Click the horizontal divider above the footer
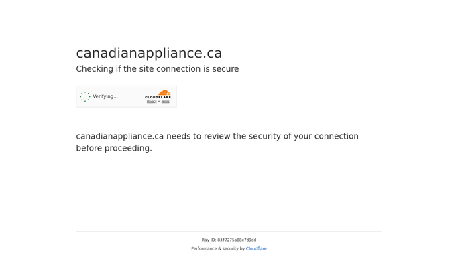This screenshot has height=257, width=458. tap(229, 232)
